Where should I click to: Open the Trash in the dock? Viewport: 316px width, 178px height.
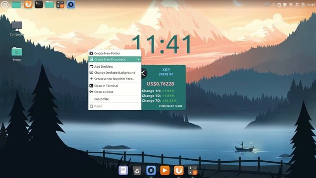137,171
